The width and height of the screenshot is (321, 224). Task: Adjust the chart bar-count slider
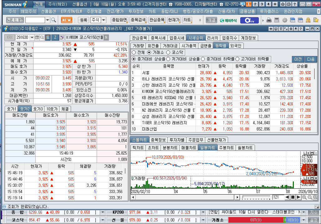click(256, 197)
